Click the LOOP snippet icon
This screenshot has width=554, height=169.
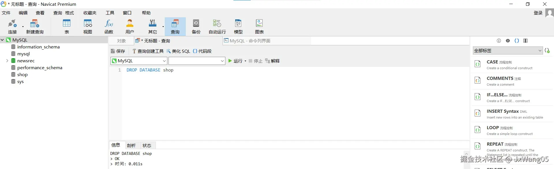[x=478, y=129]
